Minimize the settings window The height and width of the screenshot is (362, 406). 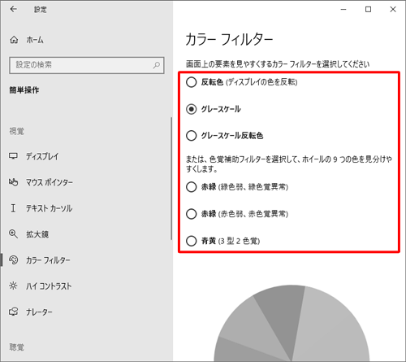343,9
